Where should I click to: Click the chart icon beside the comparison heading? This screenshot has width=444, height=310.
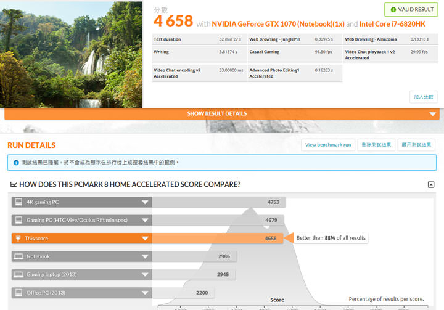pyautogui.click(x=13, y=184)
